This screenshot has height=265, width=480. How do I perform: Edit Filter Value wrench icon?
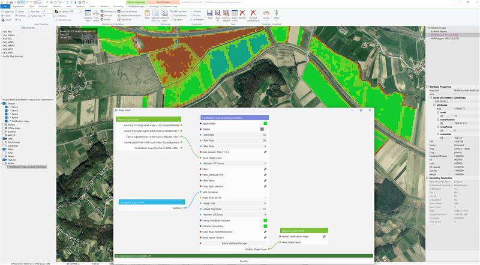click(x=265, y=181)
